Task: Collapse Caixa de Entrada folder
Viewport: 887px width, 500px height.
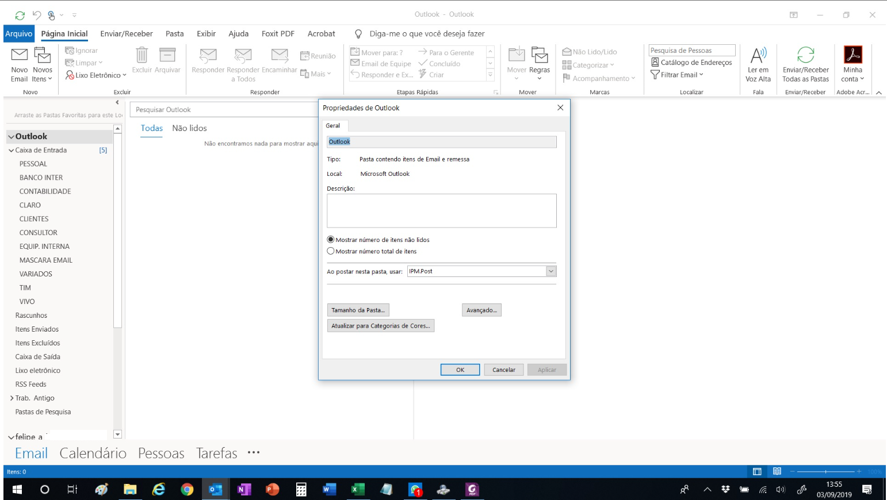Action: point(11,151)
